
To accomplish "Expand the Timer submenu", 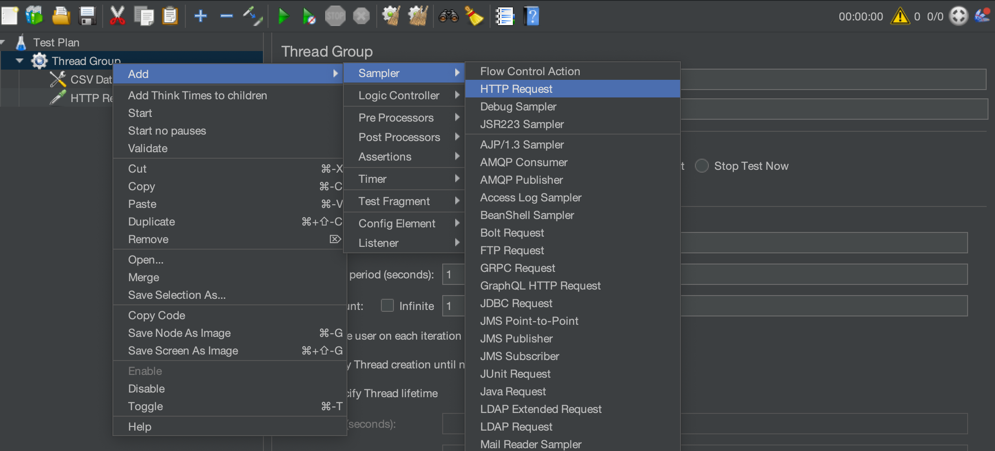I will (x=404, y=179).
